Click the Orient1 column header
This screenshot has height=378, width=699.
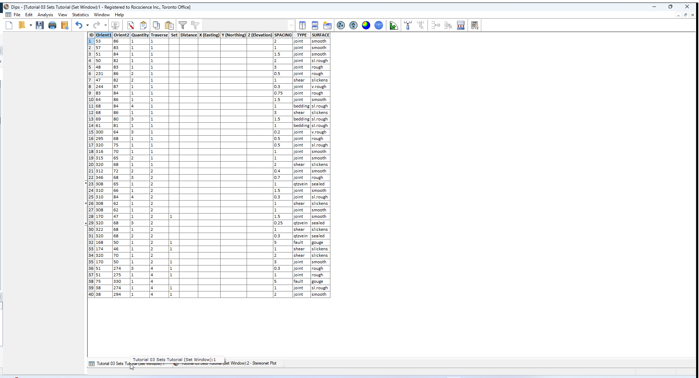pyautogui.click(x=104, y=35)
